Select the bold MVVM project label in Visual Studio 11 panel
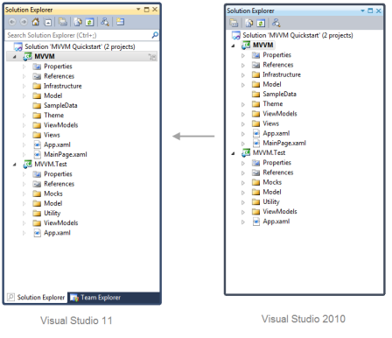 tap(45, 56)
